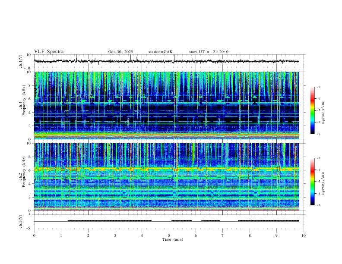Click the time axis tick label "5"

(x=169, y=236)
